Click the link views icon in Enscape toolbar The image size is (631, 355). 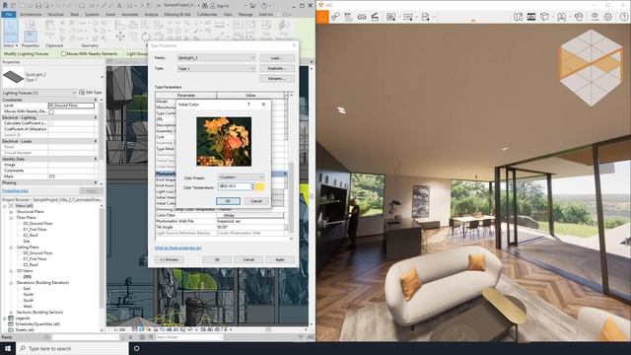pos(335,17)
